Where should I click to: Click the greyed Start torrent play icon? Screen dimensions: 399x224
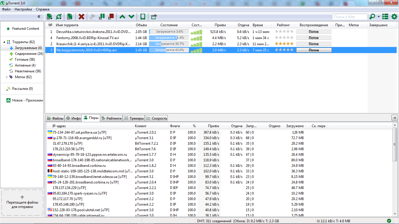click(x=93, y=17)
